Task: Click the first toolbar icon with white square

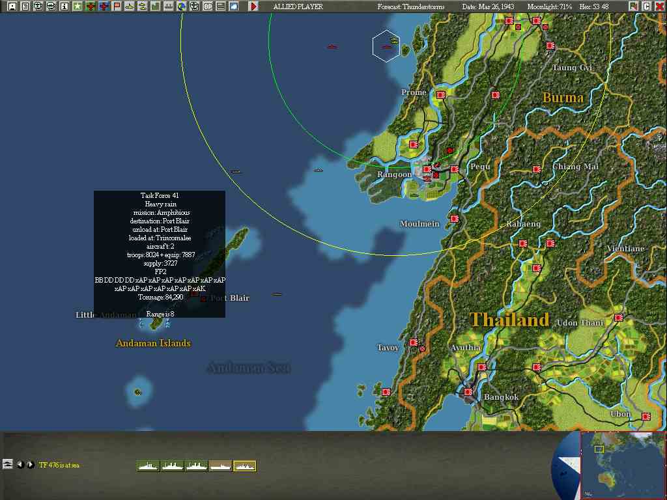Action: pyautogui.click(x=12, y=7)
